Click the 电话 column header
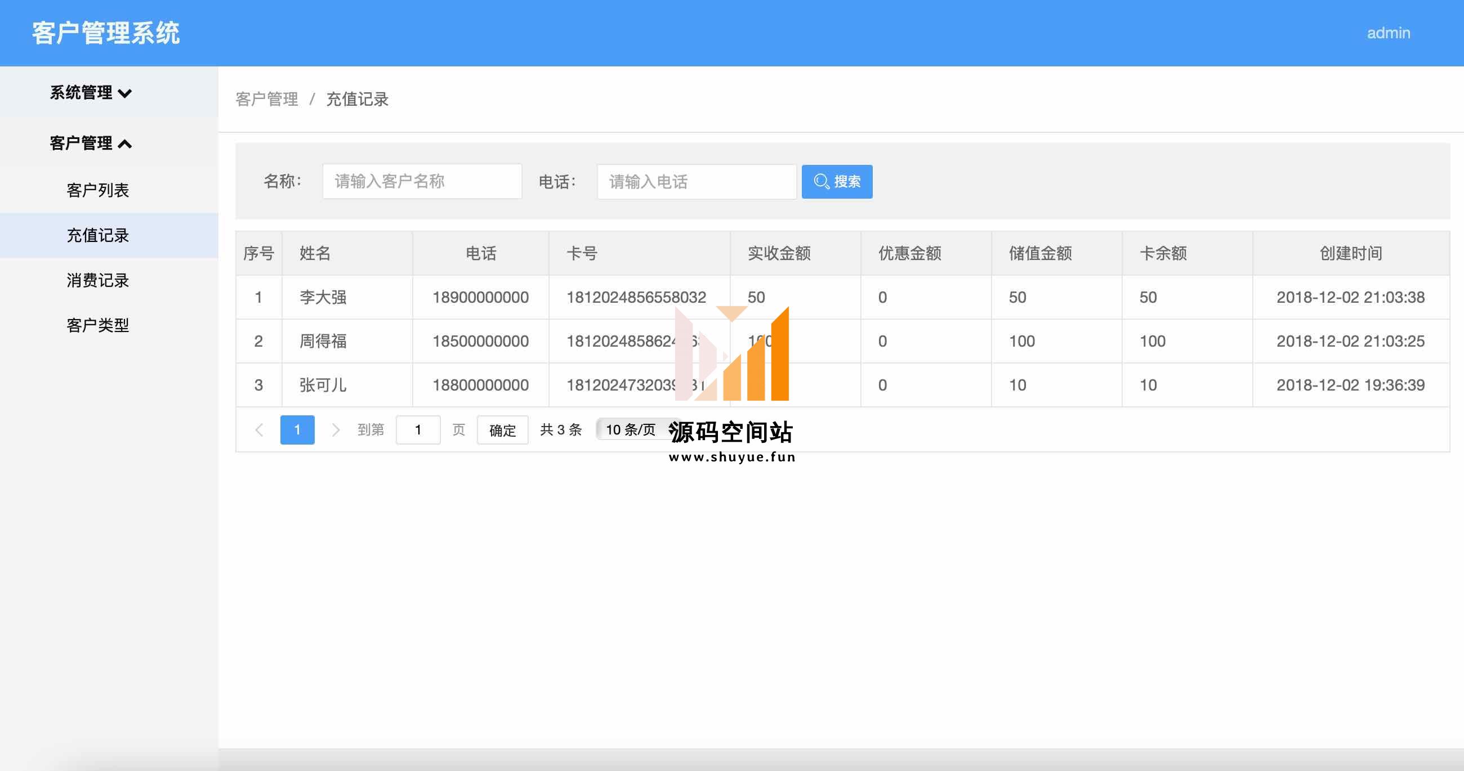The width and height of the screenshot is (1464, 771). (481, 253)
